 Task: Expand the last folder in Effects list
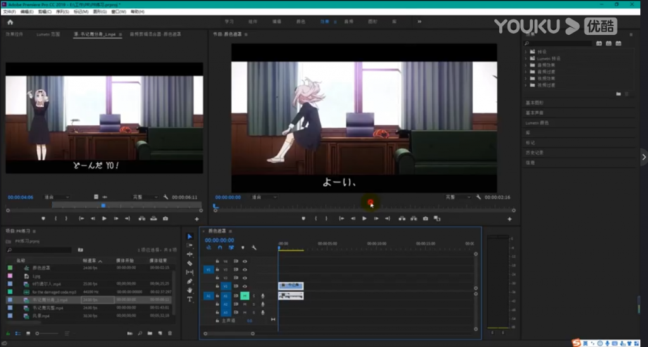(526, 85)
